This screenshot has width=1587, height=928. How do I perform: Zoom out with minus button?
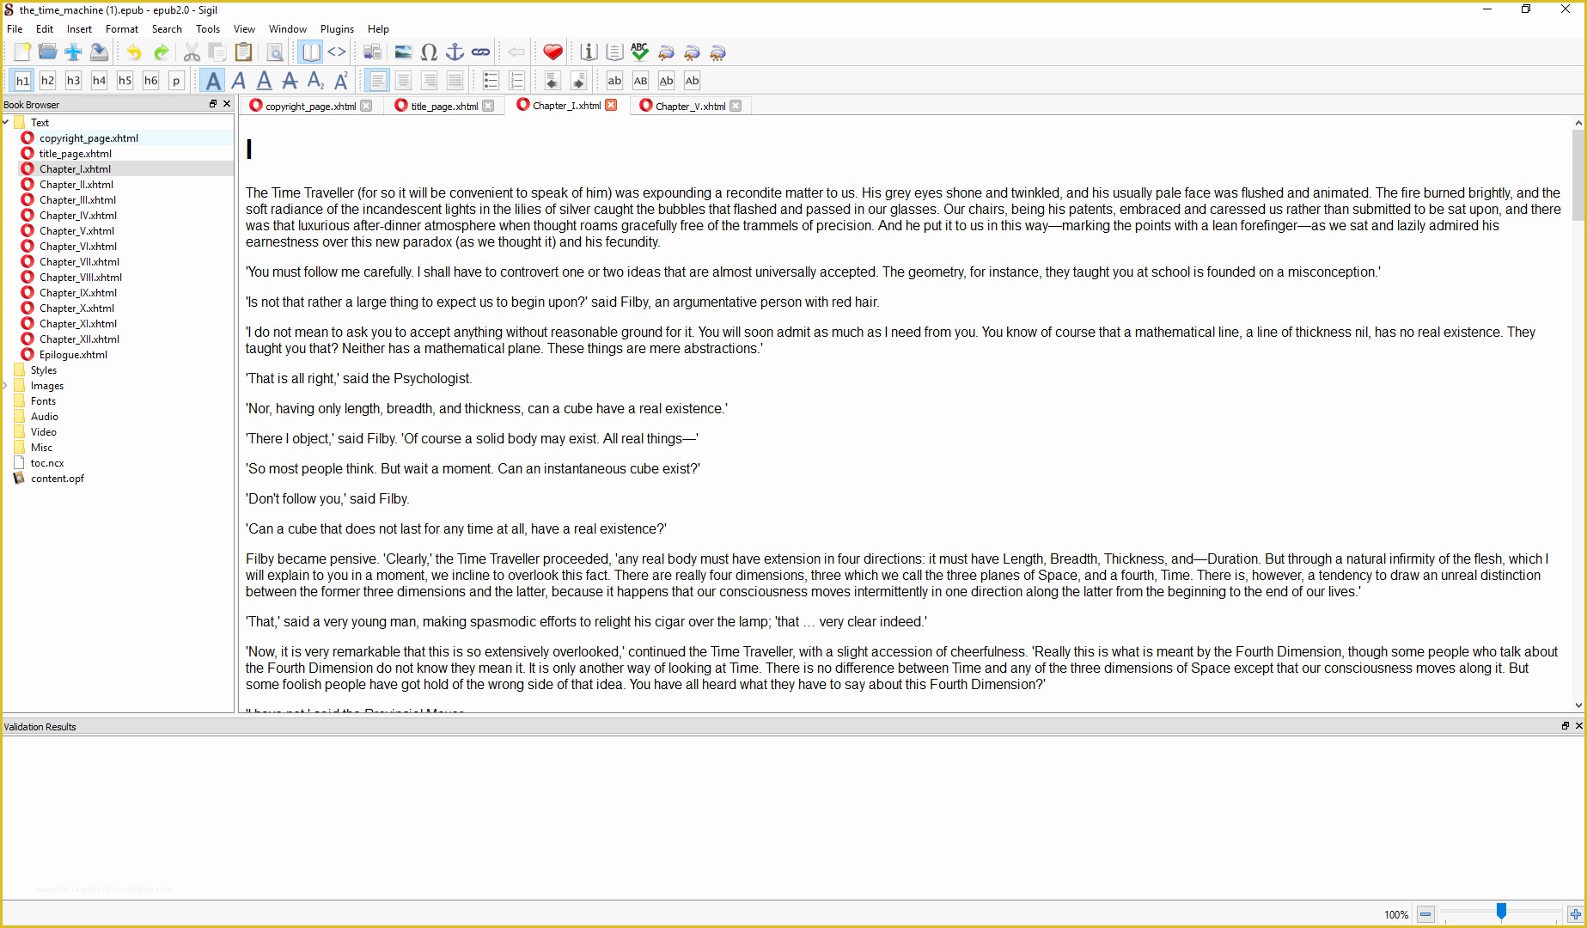tap(1425, 914)
